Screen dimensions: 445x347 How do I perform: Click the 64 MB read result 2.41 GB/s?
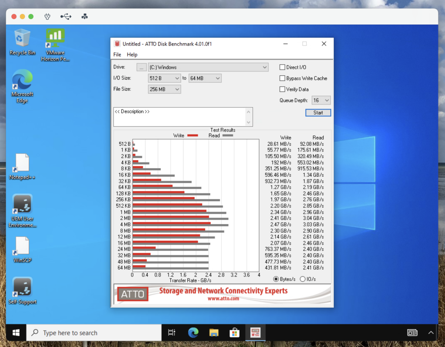pos(313,268)
